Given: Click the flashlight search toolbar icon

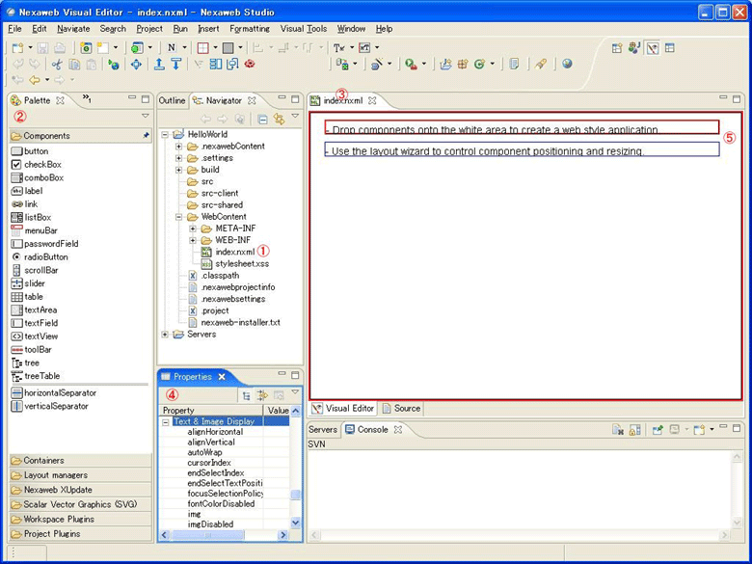Looking at the screenshot, I should pyautogui.click(x=541, y=64).
